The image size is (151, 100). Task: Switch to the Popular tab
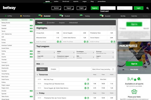tap(40, 23)
